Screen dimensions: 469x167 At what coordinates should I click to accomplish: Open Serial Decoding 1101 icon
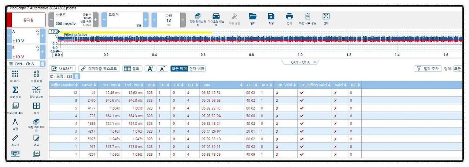[x=36, y=92]
